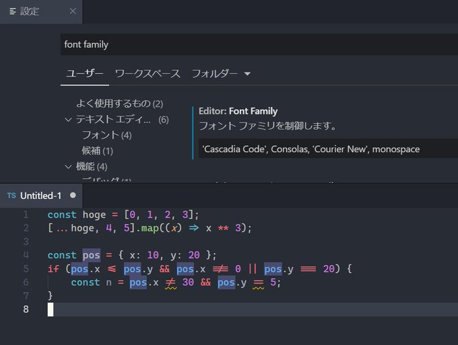The image size is (458, 345).
Task: Edit the 'Cascadia Code', Consolas font family field
Action: (x=328, y=149)
